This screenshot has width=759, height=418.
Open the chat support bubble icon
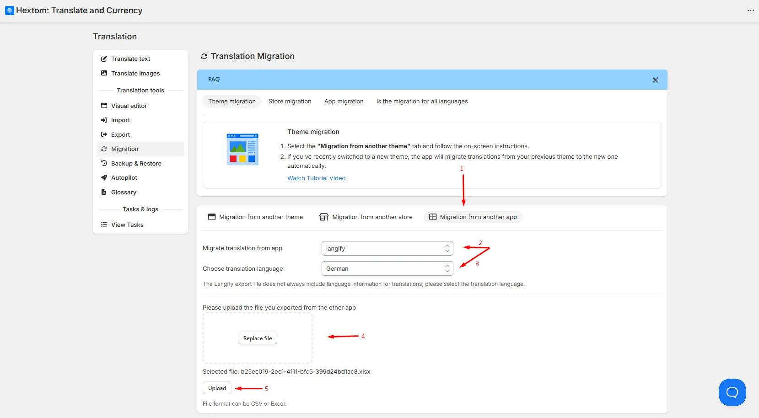pos(732,392)
